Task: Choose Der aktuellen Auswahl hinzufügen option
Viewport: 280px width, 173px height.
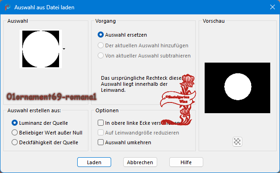Action: (x=100, y=45)
